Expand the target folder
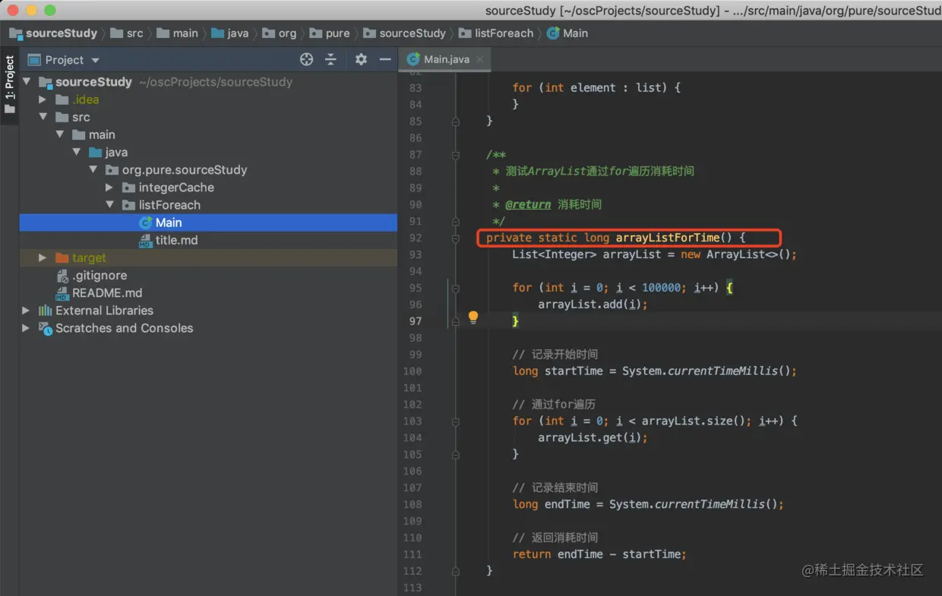Screen dimensions: 942x596 [43, 258]
